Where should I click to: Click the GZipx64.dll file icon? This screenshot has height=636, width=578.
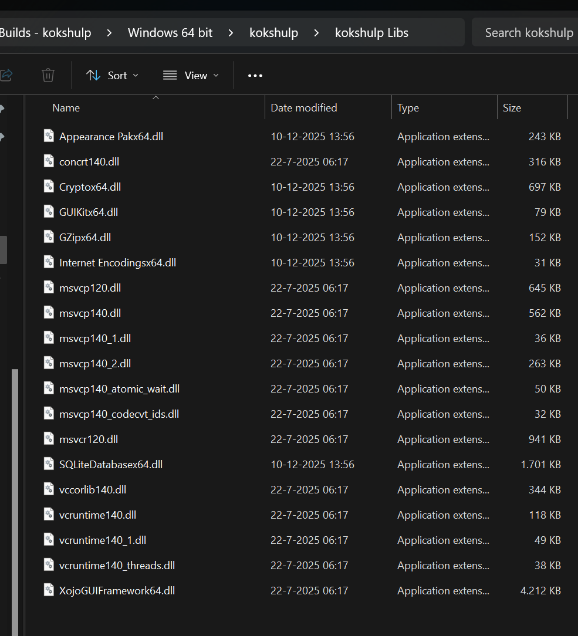pos(49,237)
